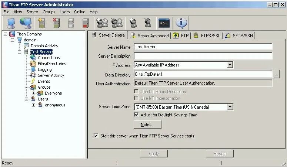The height and width of the screenshot is (167, 287).
Task: Click the Events lightning bolt icon
Action: pyautogui.click(x=33, y=81)
